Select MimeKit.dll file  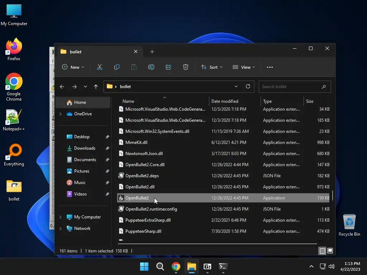[x=223, y=143]
